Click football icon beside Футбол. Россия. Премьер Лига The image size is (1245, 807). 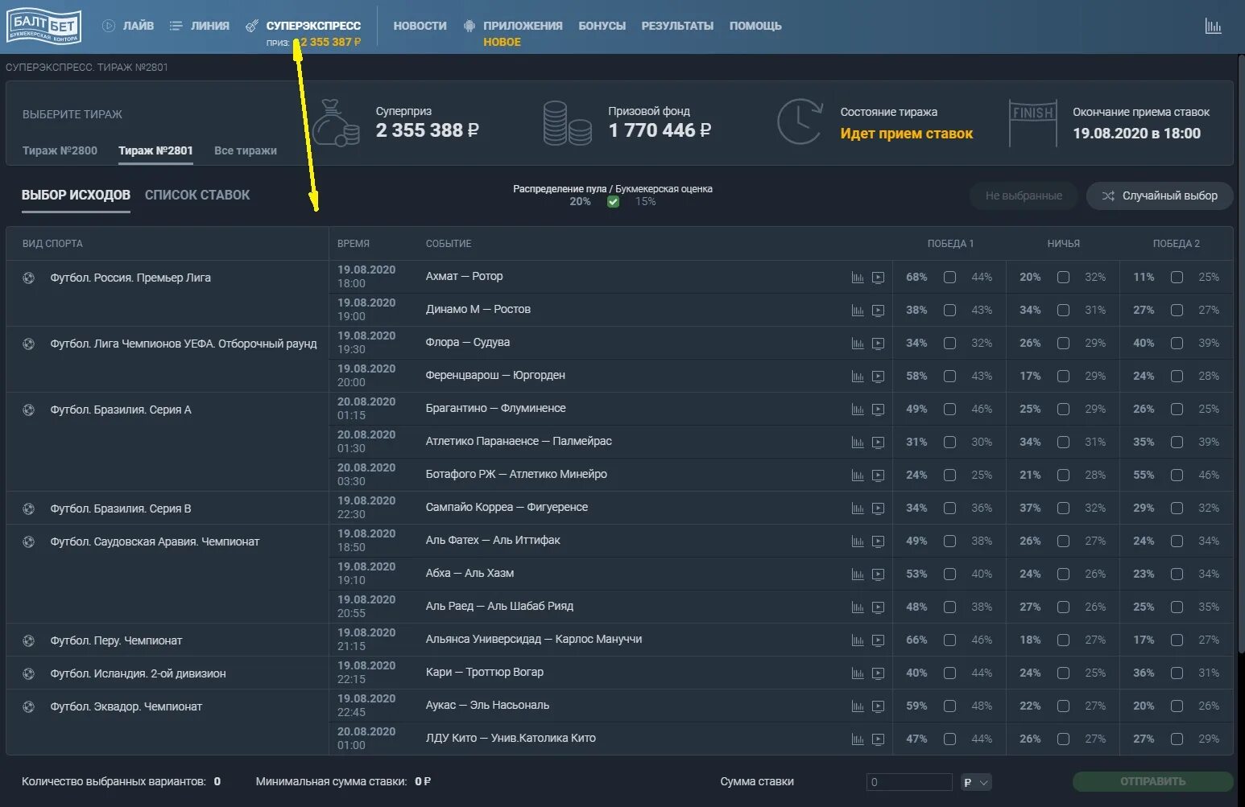29,278
